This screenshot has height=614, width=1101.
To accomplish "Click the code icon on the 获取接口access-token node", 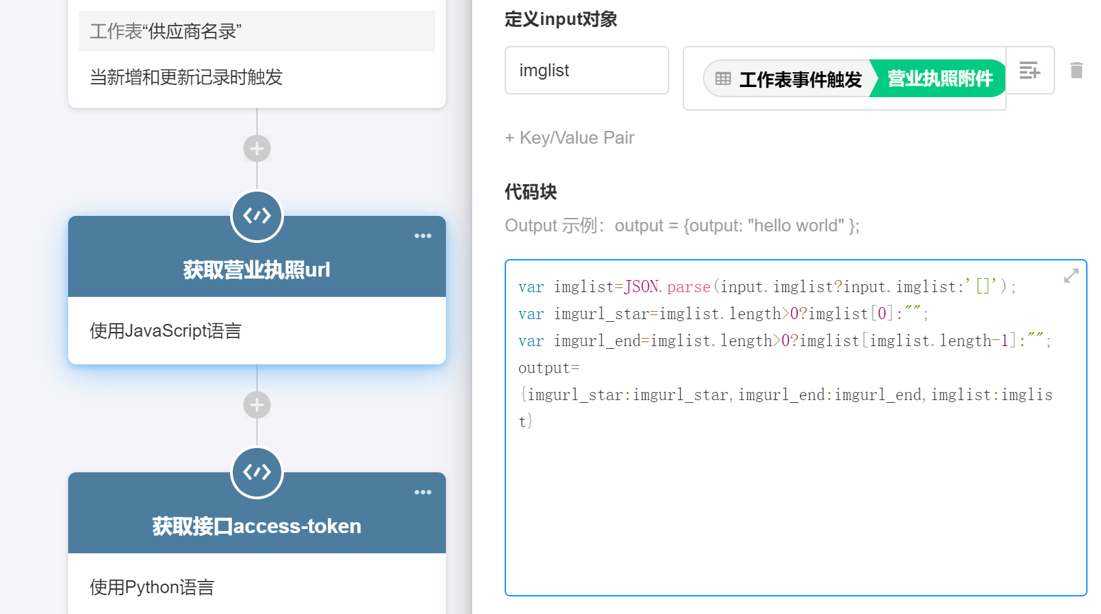I will point(257,472).
